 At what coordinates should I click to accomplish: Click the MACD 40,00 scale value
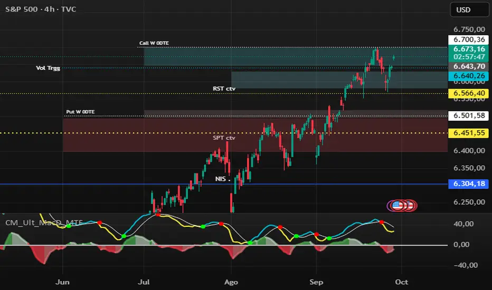click(x=463, y=224)
